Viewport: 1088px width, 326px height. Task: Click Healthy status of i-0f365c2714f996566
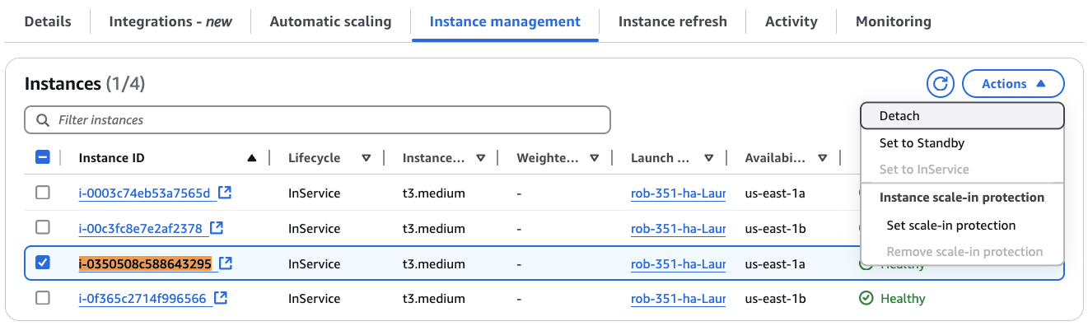(x=892, y=299)
